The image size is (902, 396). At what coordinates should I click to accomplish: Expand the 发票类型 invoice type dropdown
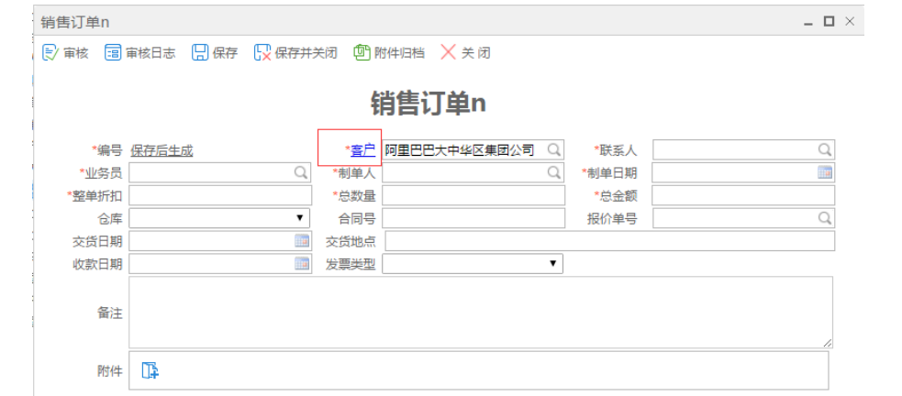click(x=552, y=264)
